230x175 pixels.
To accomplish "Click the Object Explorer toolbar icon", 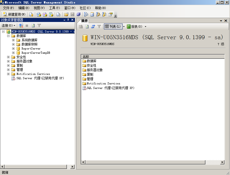I will point(98,14).
